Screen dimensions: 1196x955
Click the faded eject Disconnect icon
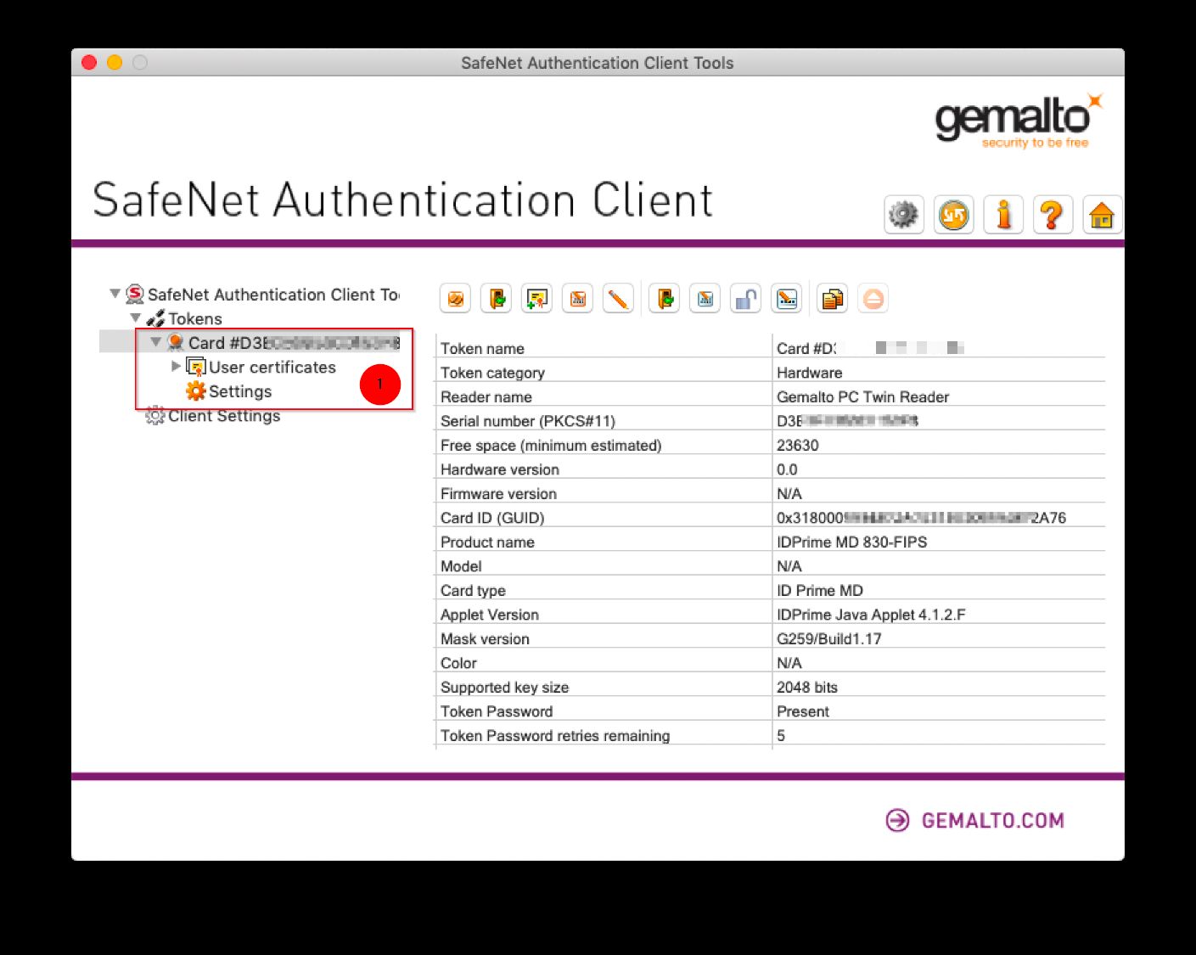click(873, 299)
